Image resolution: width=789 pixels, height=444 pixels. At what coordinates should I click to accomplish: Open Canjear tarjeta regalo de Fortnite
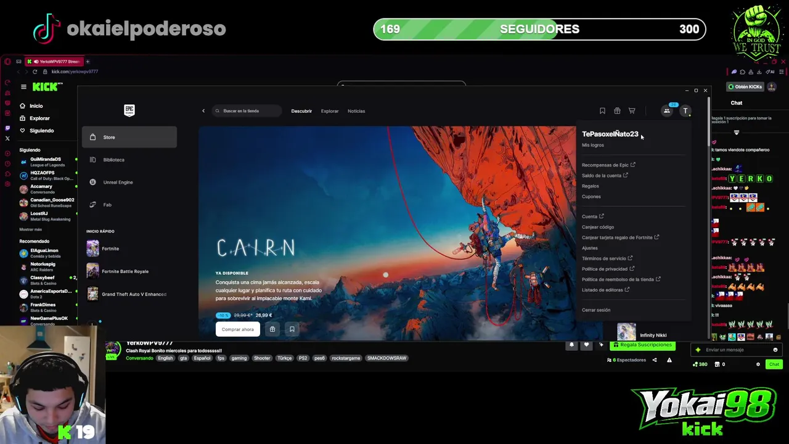point(620,237)
